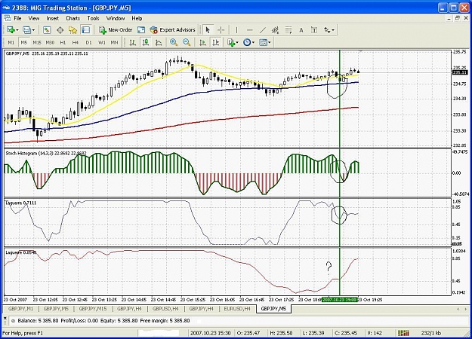Viewport: 472px width, 339px height.
Task: Open the Tools menu
Action: tap(93, 18)
